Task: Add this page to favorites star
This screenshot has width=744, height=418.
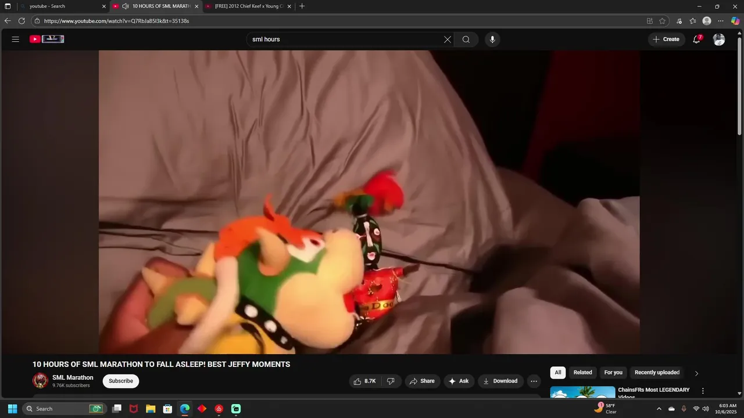Action: (663, 21)
